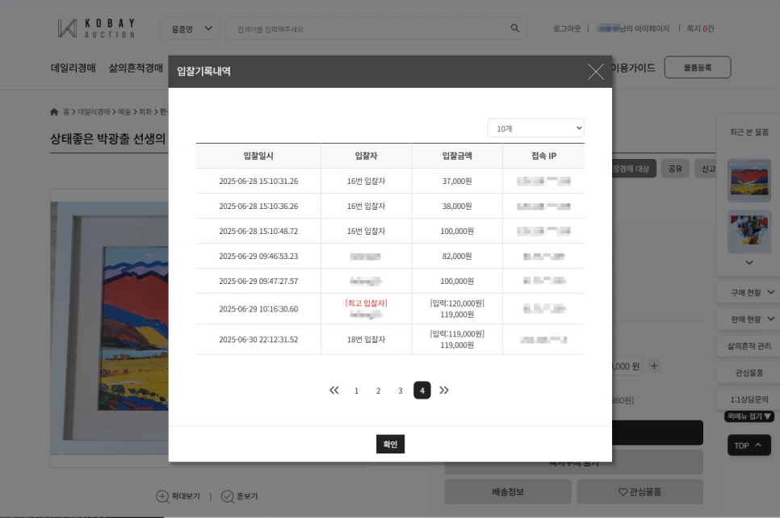
Task: Click the 물품등록 button
Action: point(698,67)
